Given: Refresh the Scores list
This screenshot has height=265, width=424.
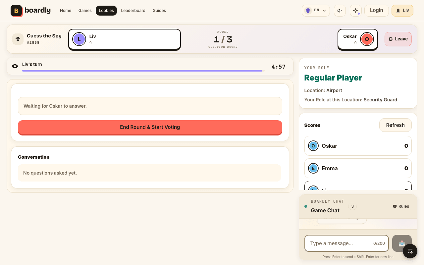Looking at the screenshot, I should (396, 125).
